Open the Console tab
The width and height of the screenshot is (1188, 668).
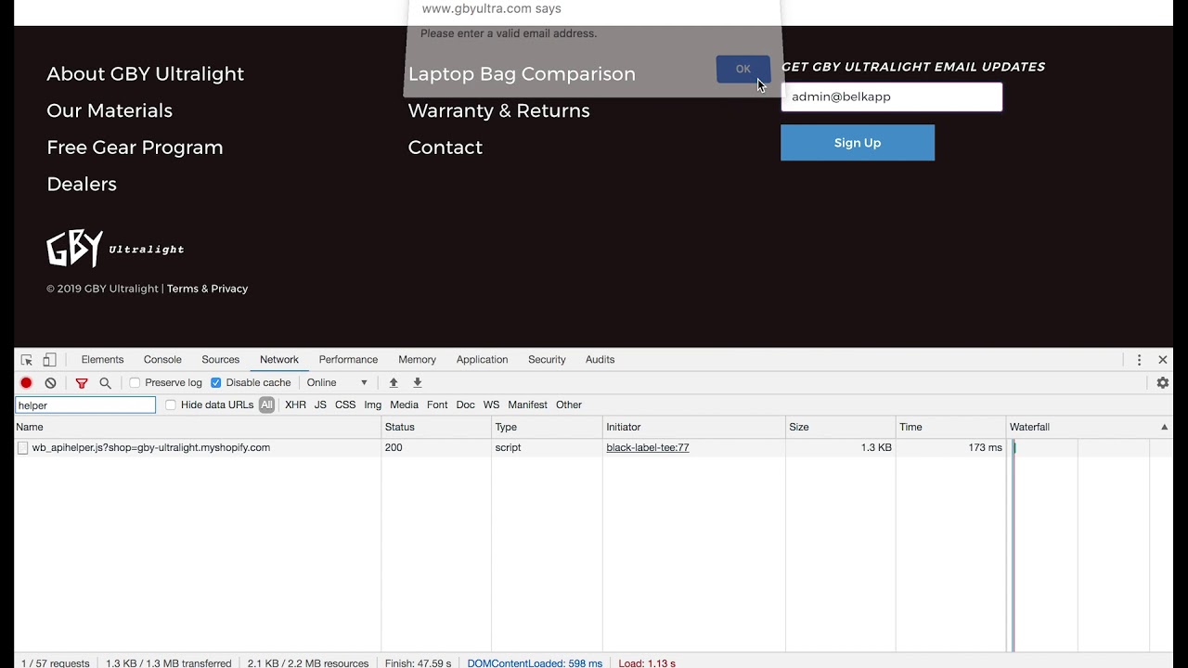pyautogui.click(x=162, y=359)
